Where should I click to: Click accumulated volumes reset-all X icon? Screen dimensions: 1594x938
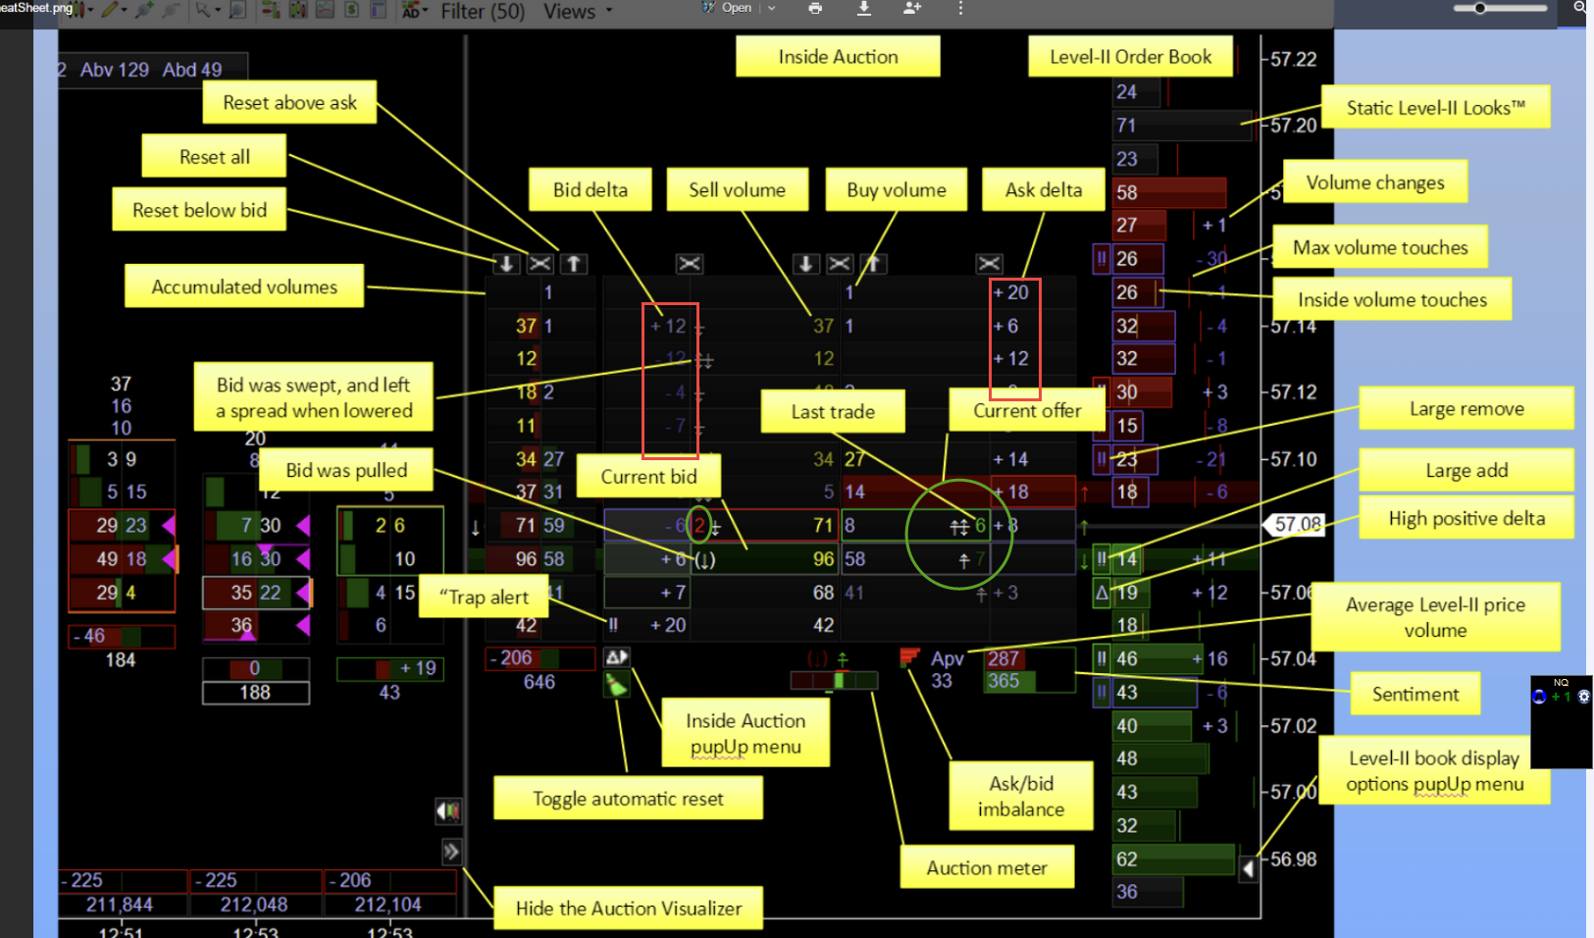(x=540, y=263)
